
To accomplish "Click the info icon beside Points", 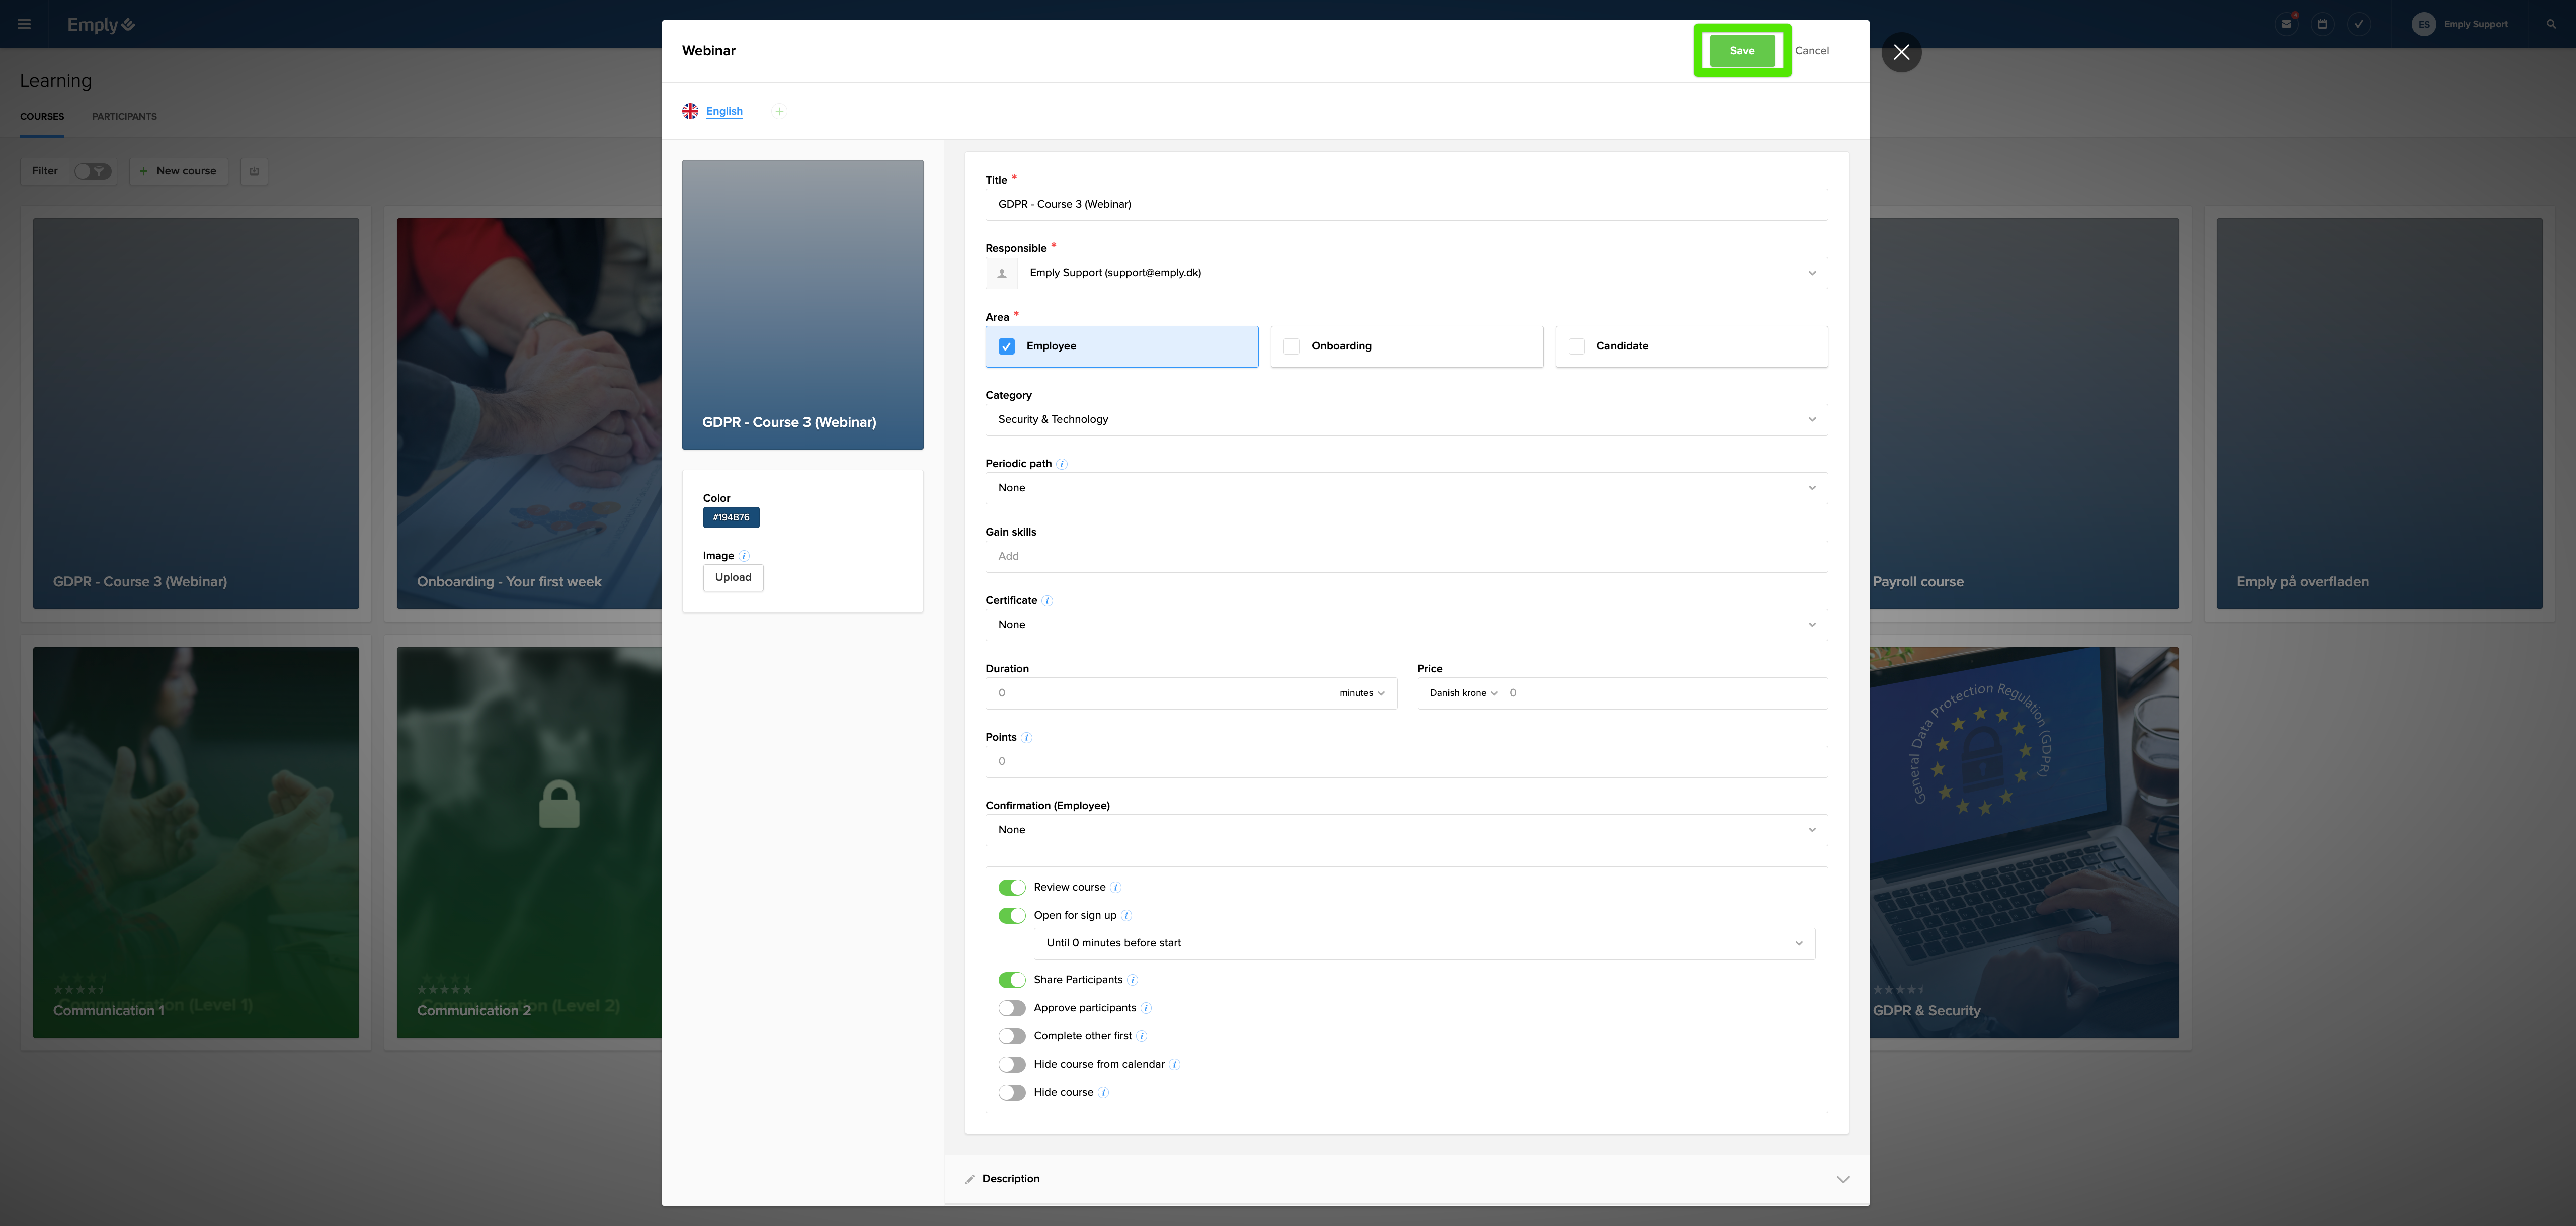I will click(1027, 737).
